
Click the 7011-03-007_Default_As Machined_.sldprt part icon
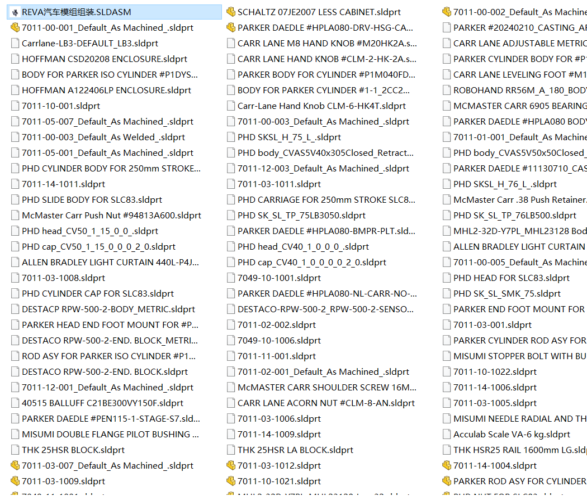(15, 466)
